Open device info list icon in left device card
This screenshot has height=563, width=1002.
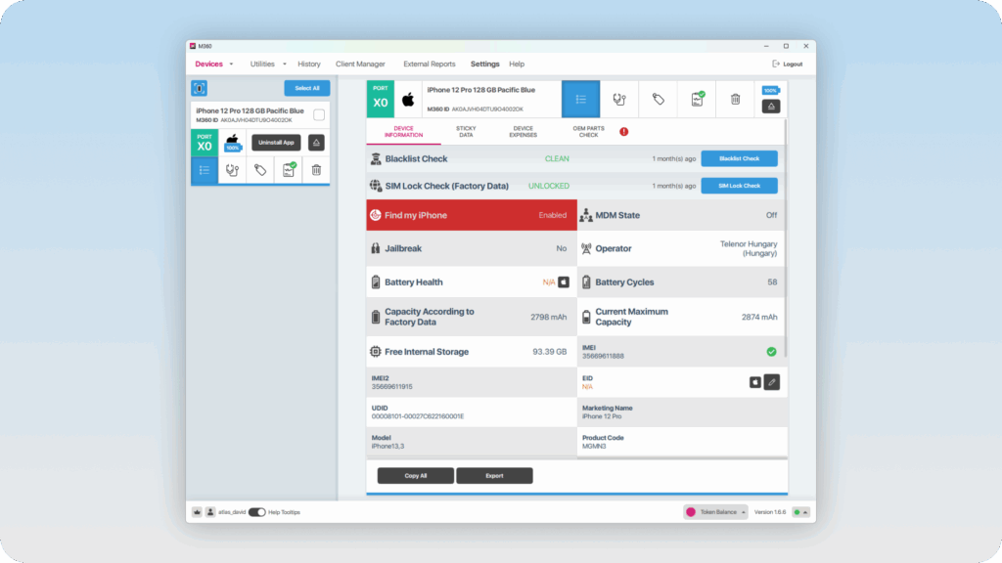click(x=205, y=170)
